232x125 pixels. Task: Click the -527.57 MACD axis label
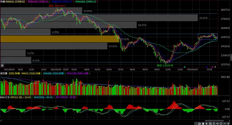225,117
